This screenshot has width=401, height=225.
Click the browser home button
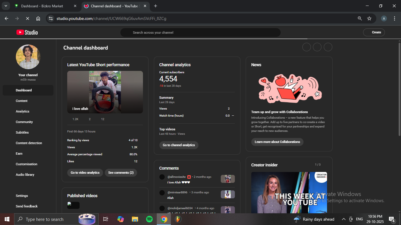[38, 18]
